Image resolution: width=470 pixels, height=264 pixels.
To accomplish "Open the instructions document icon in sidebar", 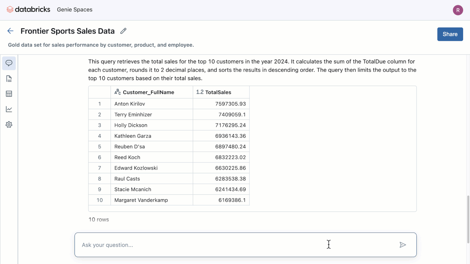I will pos(9,79).
